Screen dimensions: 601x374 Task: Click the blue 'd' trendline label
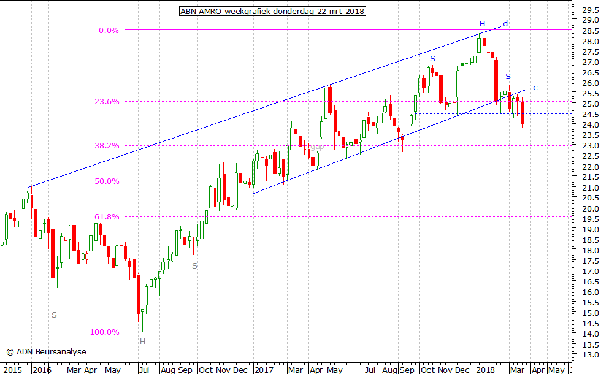(x=505, y=24)
